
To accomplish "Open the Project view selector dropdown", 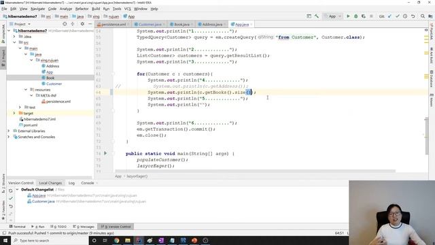I will (22, 24).
